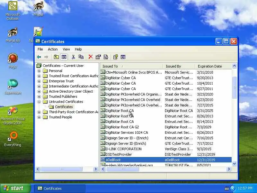The width and height of the screenshot is (257, 193).
Task: Open the File menu
Action: tap(40, 49)
